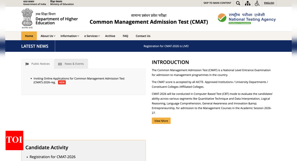The image size is (297, 161).
Task: Open the e Services dropdown menu
Action: click(92, 36)
